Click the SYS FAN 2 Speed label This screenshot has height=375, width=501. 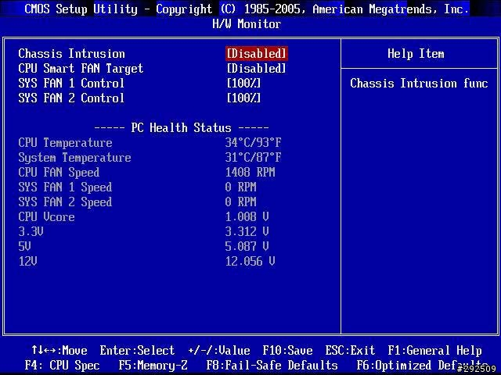[65, 202]
